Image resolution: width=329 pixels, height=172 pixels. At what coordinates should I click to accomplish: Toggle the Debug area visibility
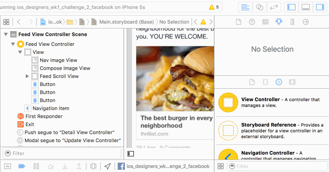(305, 7)
